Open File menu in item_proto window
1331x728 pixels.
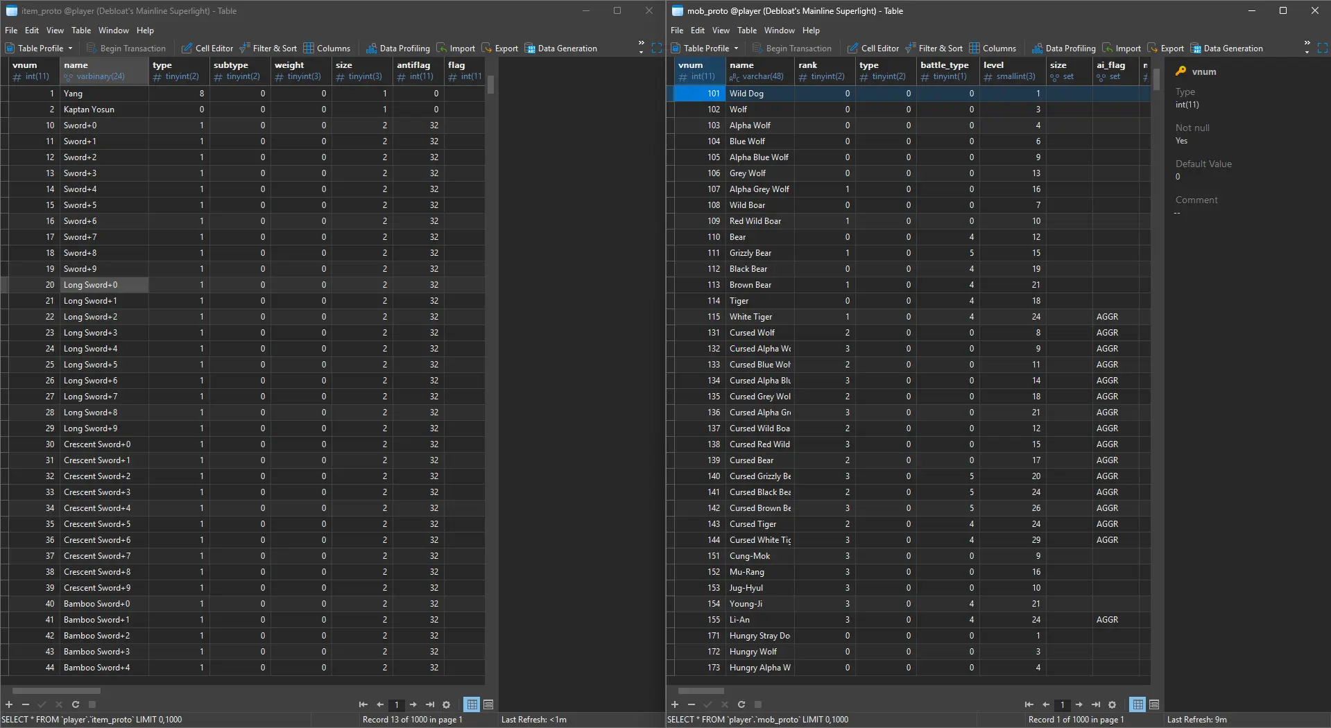pos(11,31)
